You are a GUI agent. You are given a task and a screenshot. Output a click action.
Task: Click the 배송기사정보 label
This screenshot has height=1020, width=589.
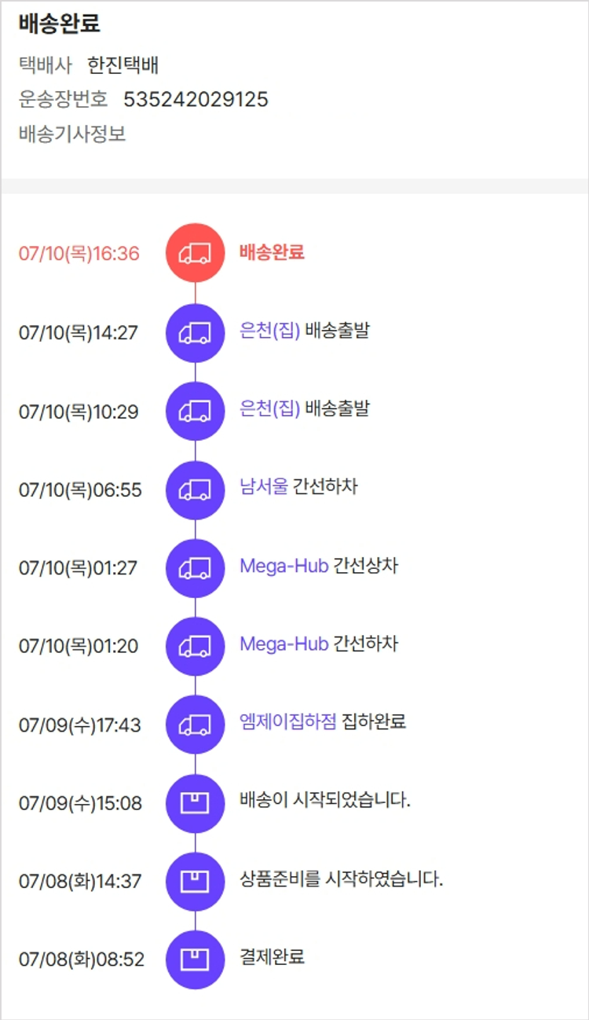72,134
